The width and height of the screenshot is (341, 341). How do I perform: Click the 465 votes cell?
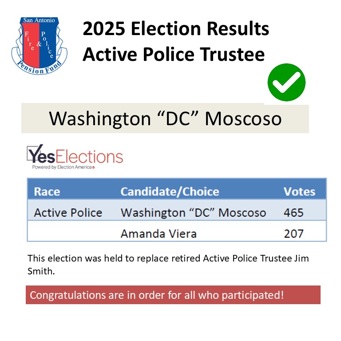pyautogui.click(x=293, y=213)
